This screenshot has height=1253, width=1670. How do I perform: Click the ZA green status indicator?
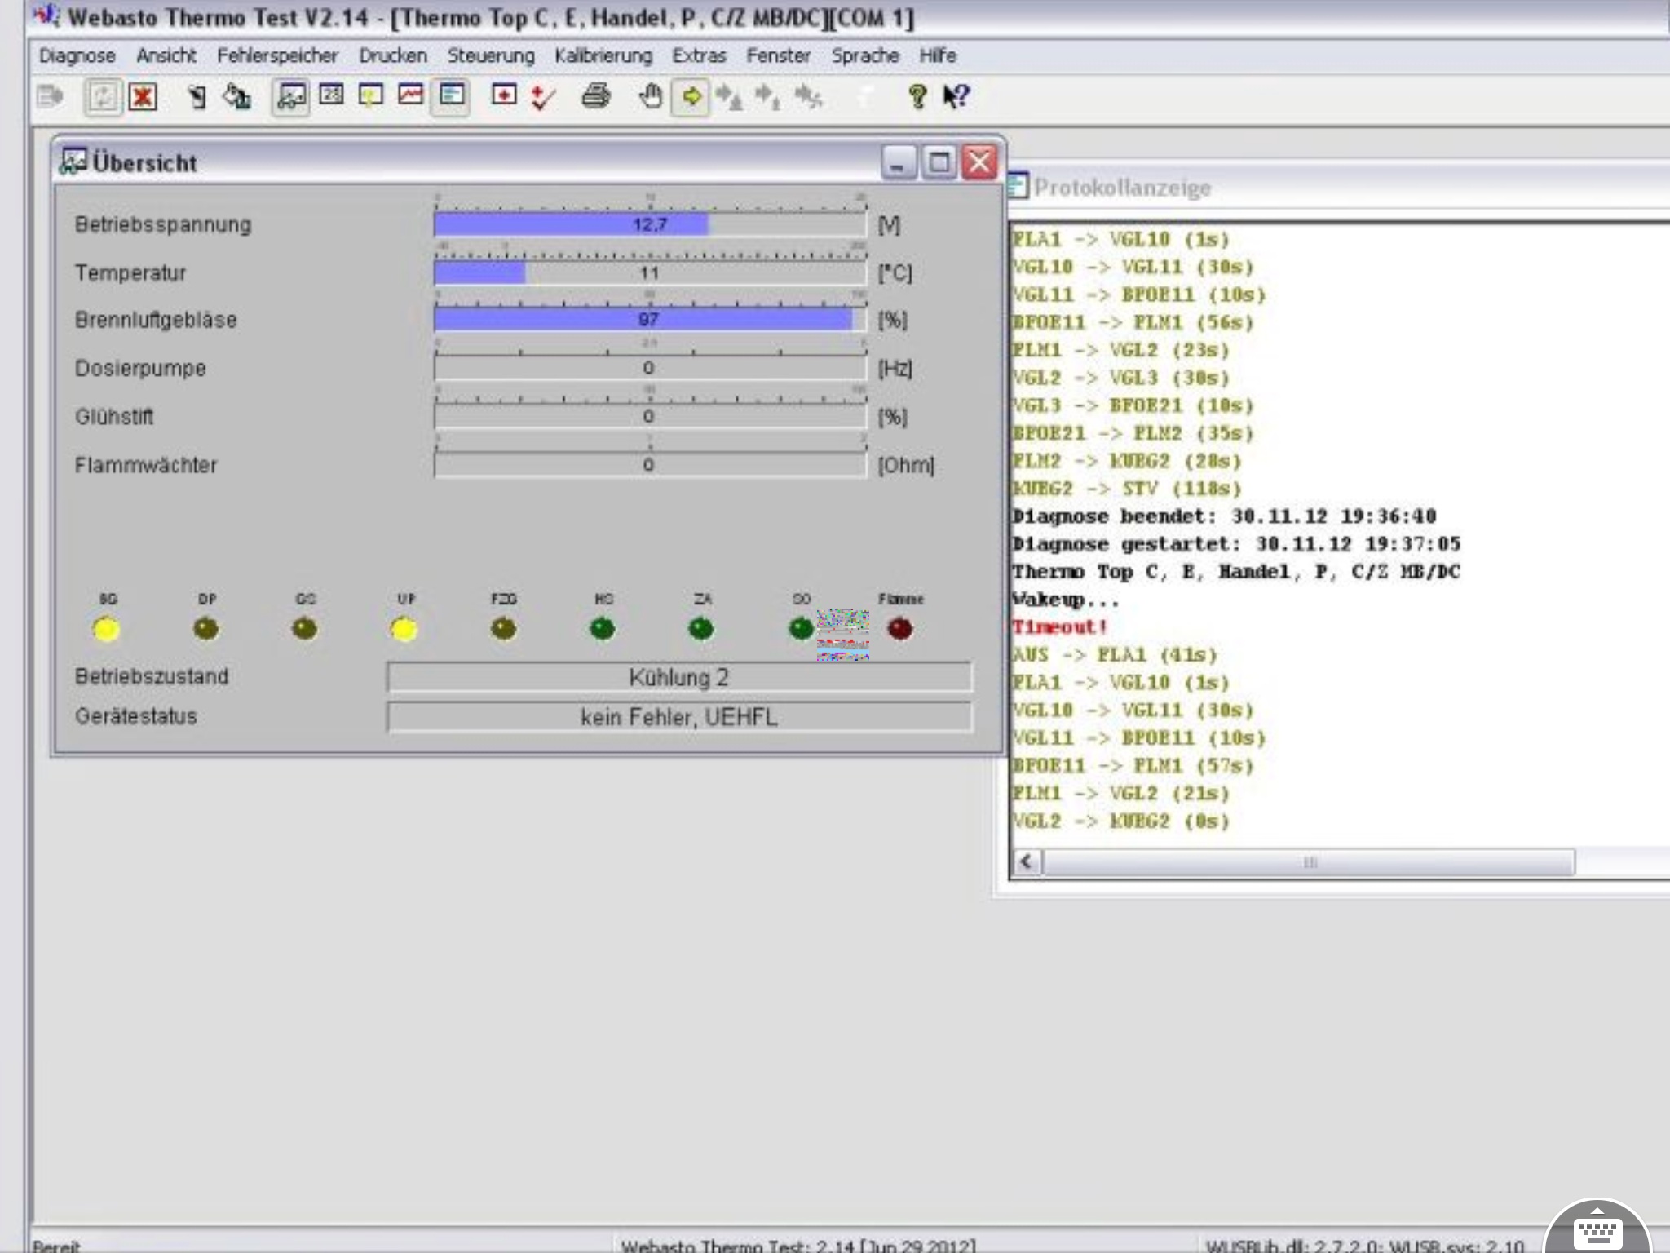pos(701,629)
